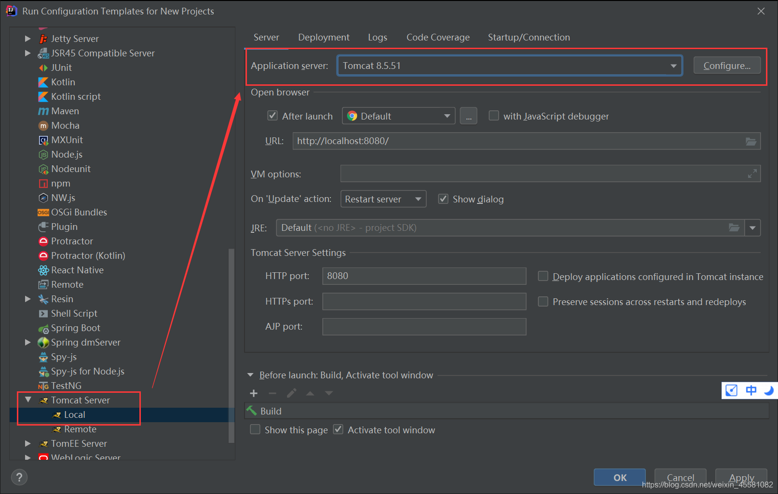
Task: Open the JRE dropdown arrow
Action: coord(752,227)
